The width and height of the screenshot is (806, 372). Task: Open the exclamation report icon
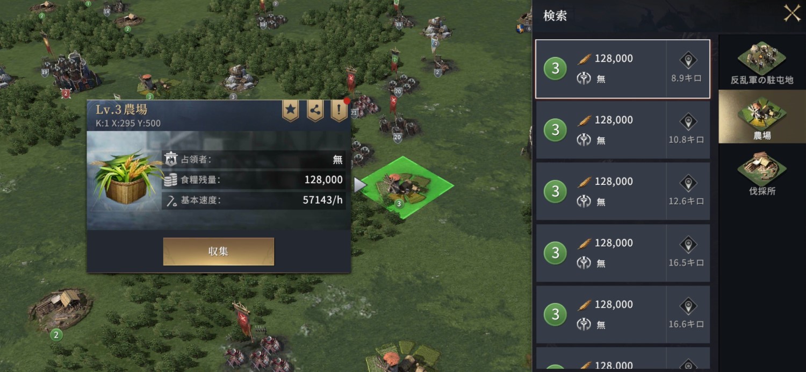pyautogui.click(x=339, y=110)
